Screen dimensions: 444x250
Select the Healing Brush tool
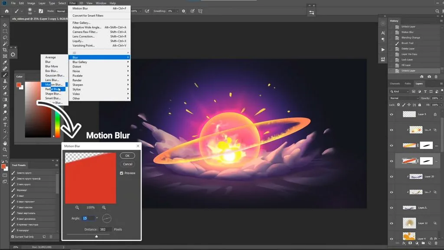pos(5,69)
